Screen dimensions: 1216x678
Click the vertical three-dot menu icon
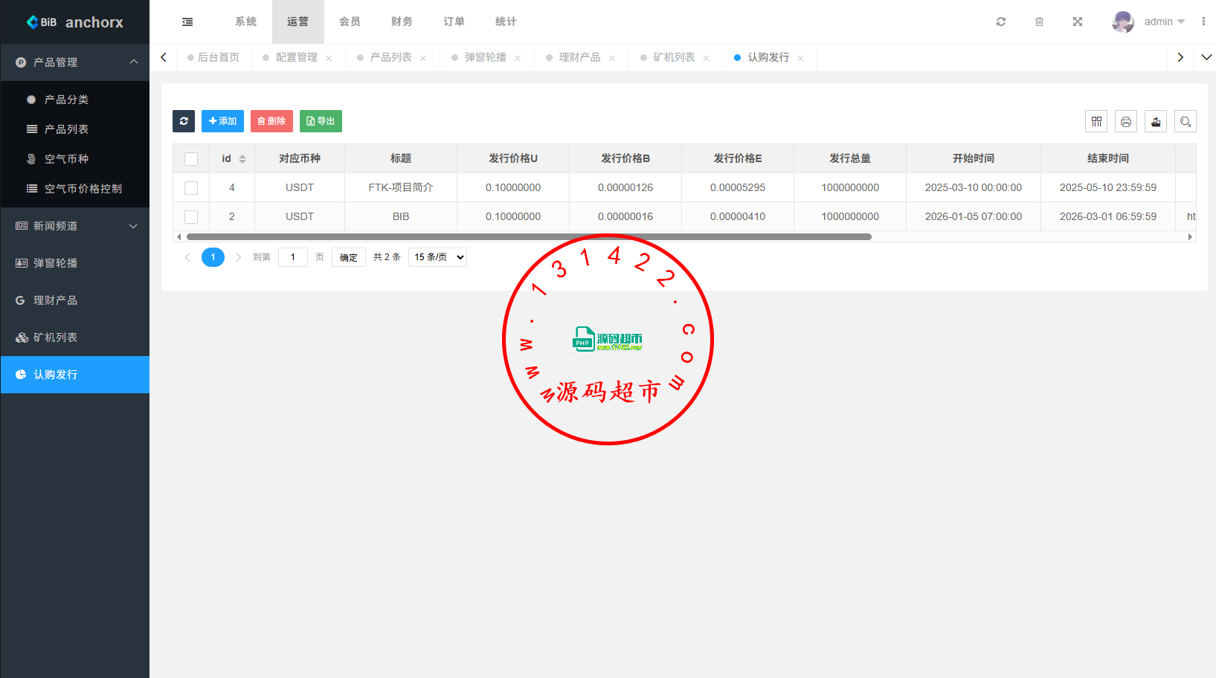(x=1203, y=22)
